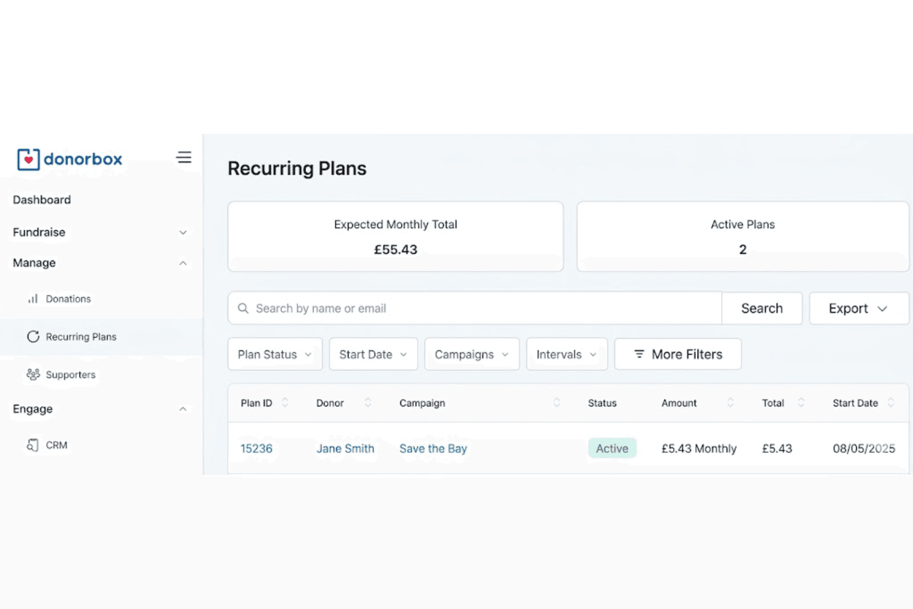The width and height of the screenshot is (913, 609).
Task: Click the Donations bar chart icon
Action: coord(33,299)
